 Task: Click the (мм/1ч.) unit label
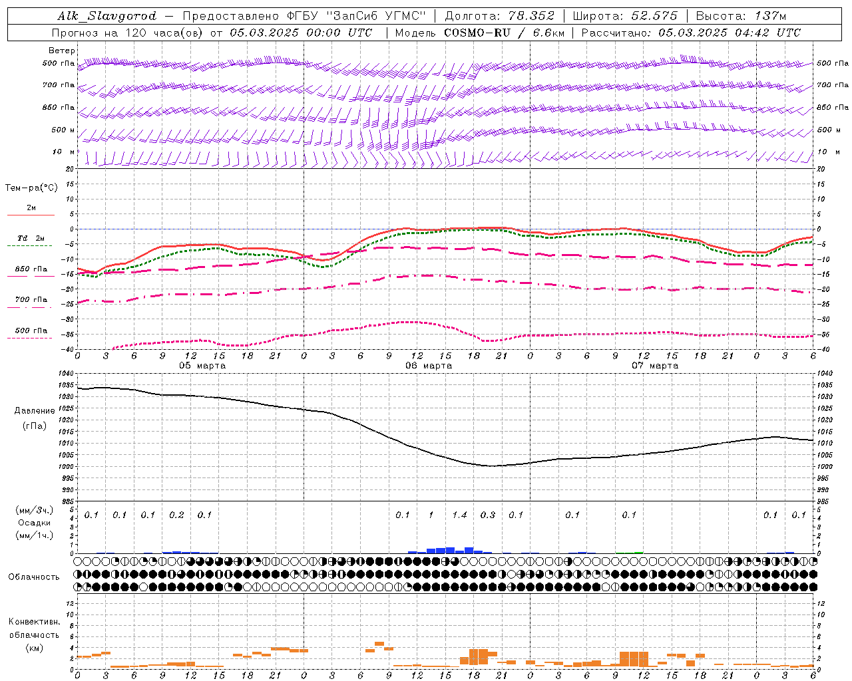click(35, 535)
